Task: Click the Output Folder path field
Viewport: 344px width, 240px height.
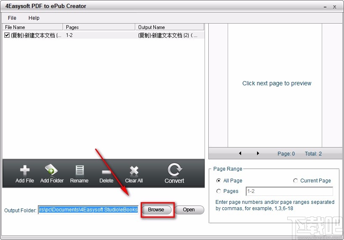Action: [x=88, y=210]
